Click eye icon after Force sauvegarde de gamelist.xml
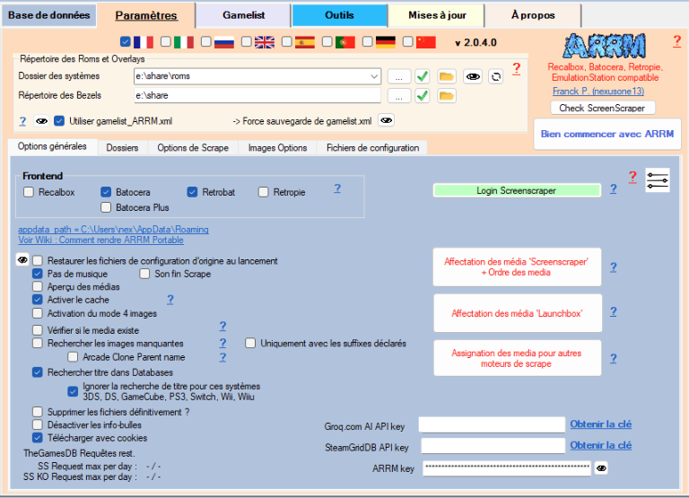The height and width of the screenshot is (498, 689). point(387,120)
